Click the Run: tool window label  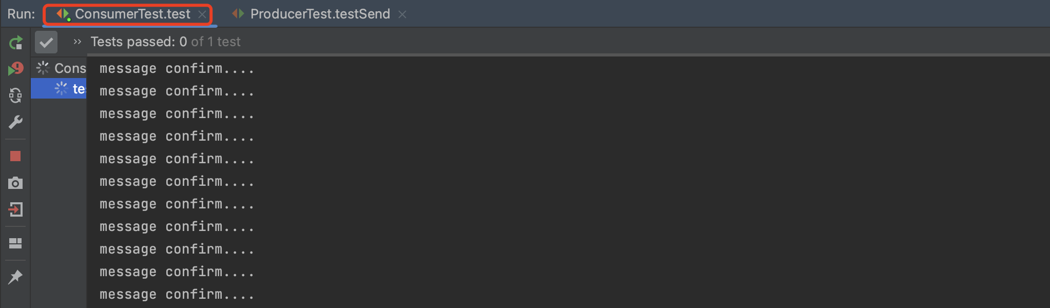pos(21,14)
